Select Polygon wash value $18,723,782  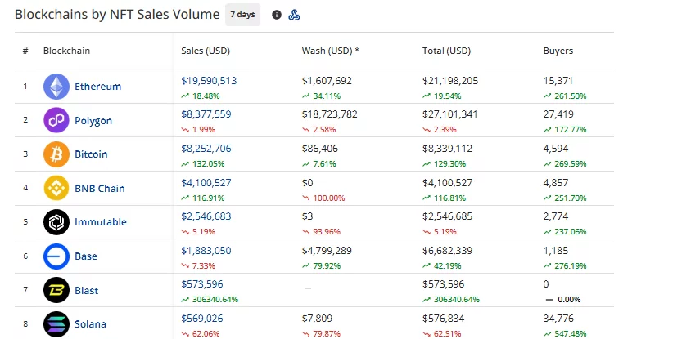pos(330,114)
